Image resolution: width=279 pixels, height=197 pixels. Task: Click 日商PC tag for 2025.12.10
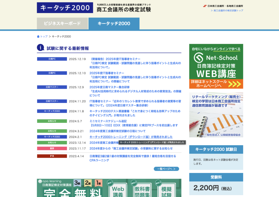52,73
